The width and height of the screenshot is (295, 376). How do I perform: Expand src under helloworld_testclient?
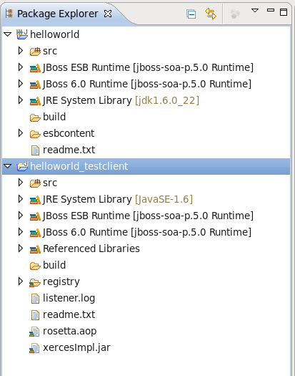(x=21, y=183)
